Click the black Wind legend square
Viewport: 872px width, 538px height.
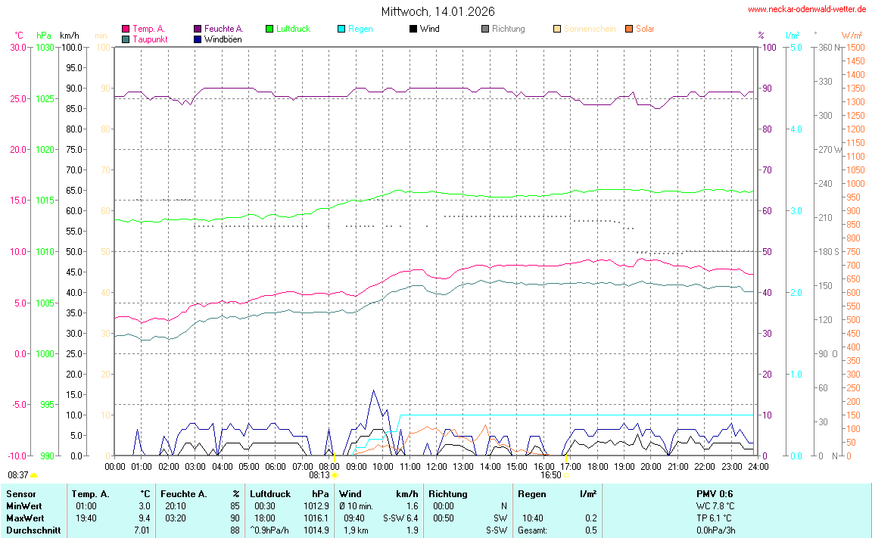point(413,29)
